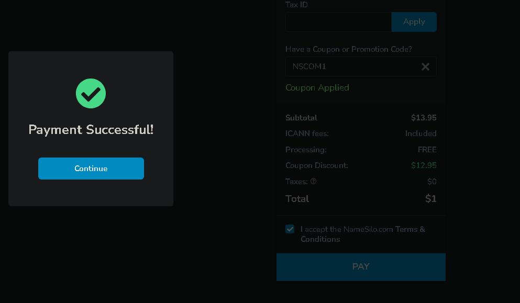Click the Total label
This screenshot has width=520, height=303.
pyautogui.click(x=297, y=198)
